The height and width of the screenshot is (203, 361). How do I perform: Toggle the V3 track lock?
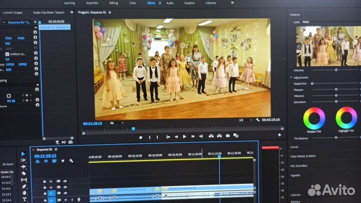pyautogui.click(x=44, y=181)
